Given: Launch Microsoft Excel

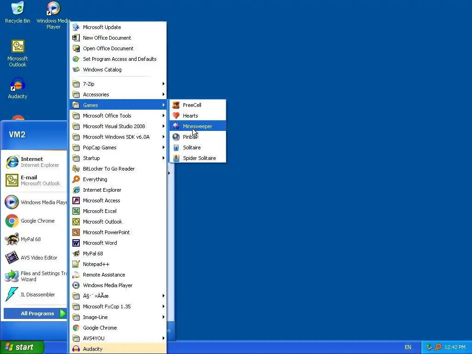Looking at the screenshot, I should pyautogui.click(x=118, y=211).
